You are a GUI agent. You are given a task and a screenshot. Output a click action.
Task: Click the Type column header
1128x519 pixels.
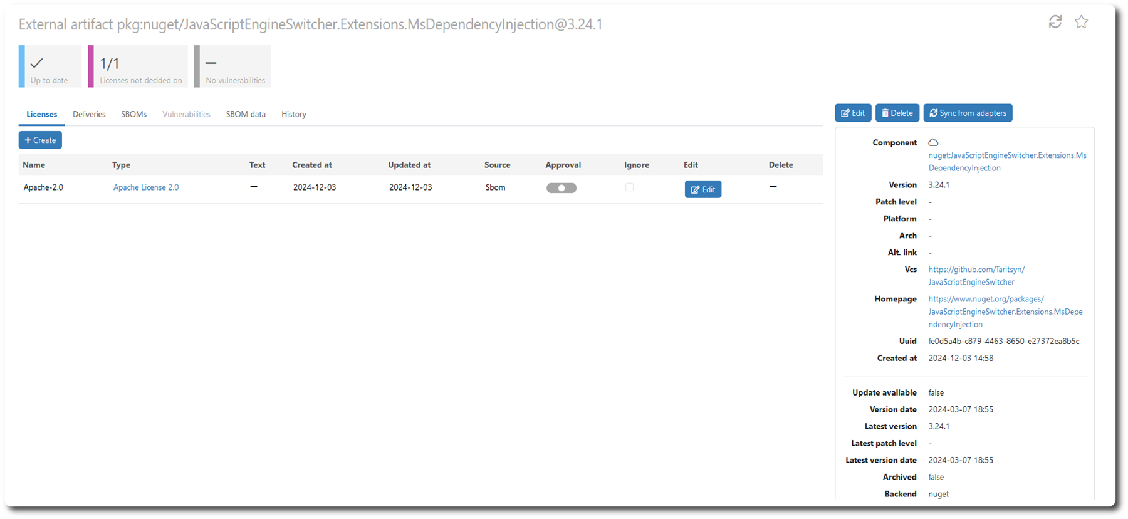point(121,165)
